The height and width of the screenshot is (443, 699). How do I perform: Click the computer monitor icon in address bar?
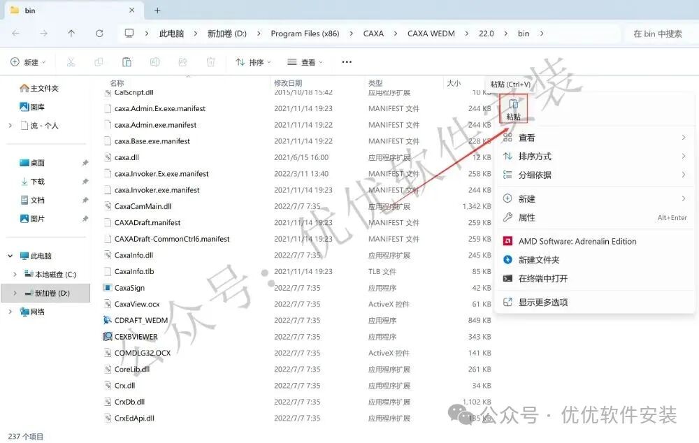click(129, 34)
